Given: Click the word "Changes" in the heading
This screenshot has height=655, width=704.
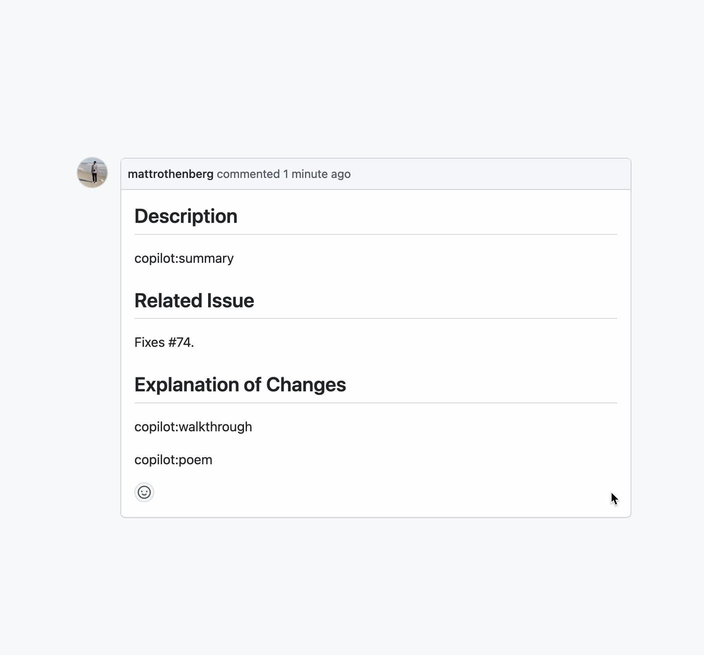Looking at the screenshot, I should coord(306,385).
